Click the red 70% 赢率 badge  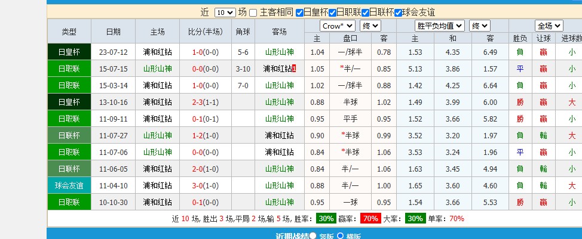click(370, 219)
